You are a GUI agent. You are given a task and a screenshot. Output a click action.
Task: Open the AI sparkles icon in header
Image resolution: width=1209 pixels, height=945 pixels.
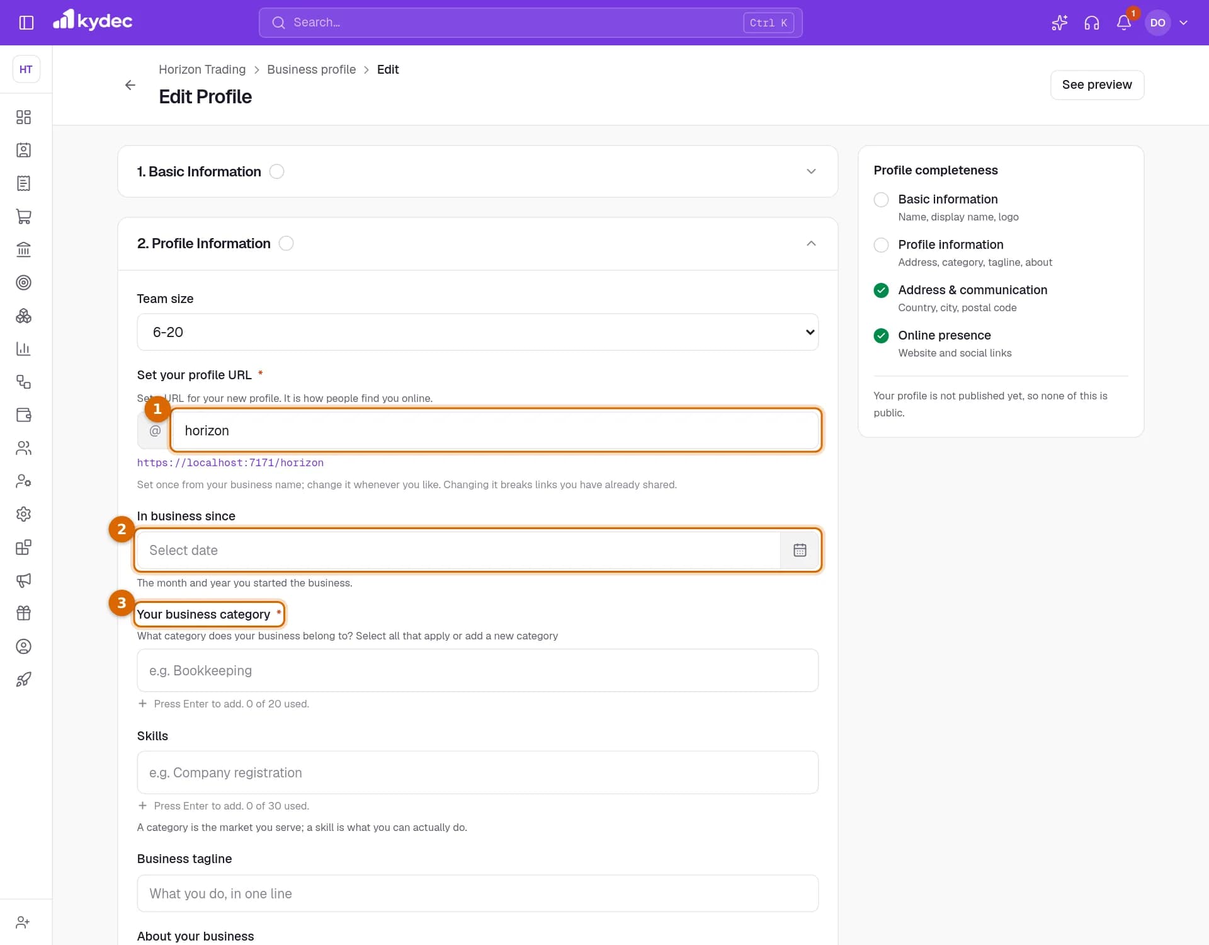tap(1059, 23)
